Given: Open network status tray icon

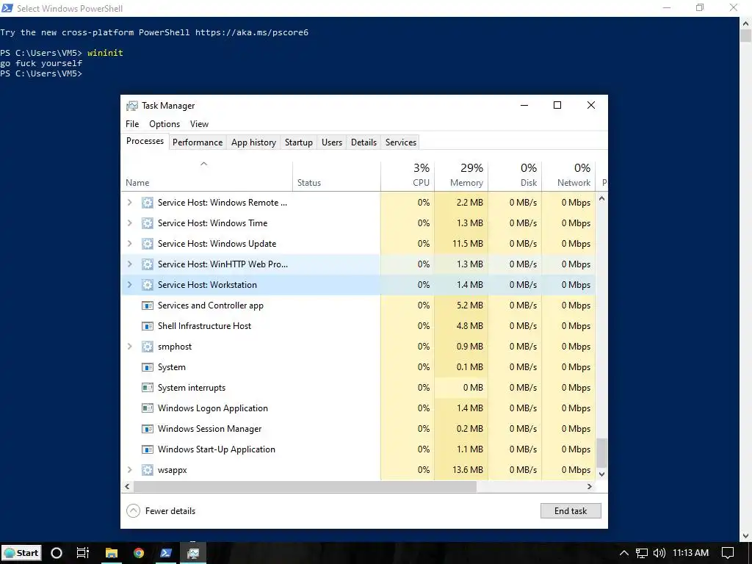Looking at the screenshot, I should [x=641, y=553].
